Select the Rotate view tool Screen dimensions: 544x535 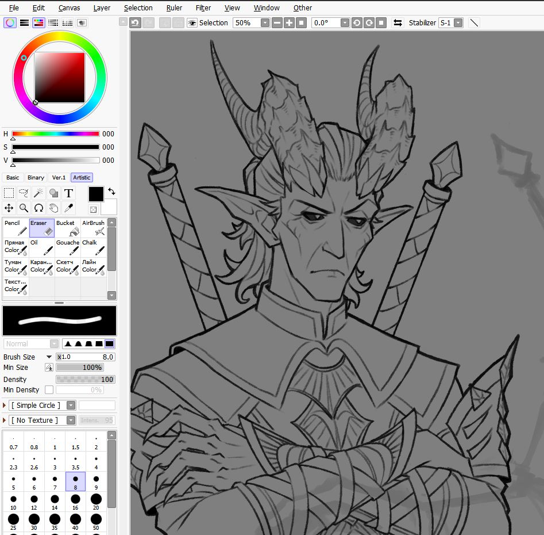38,208
